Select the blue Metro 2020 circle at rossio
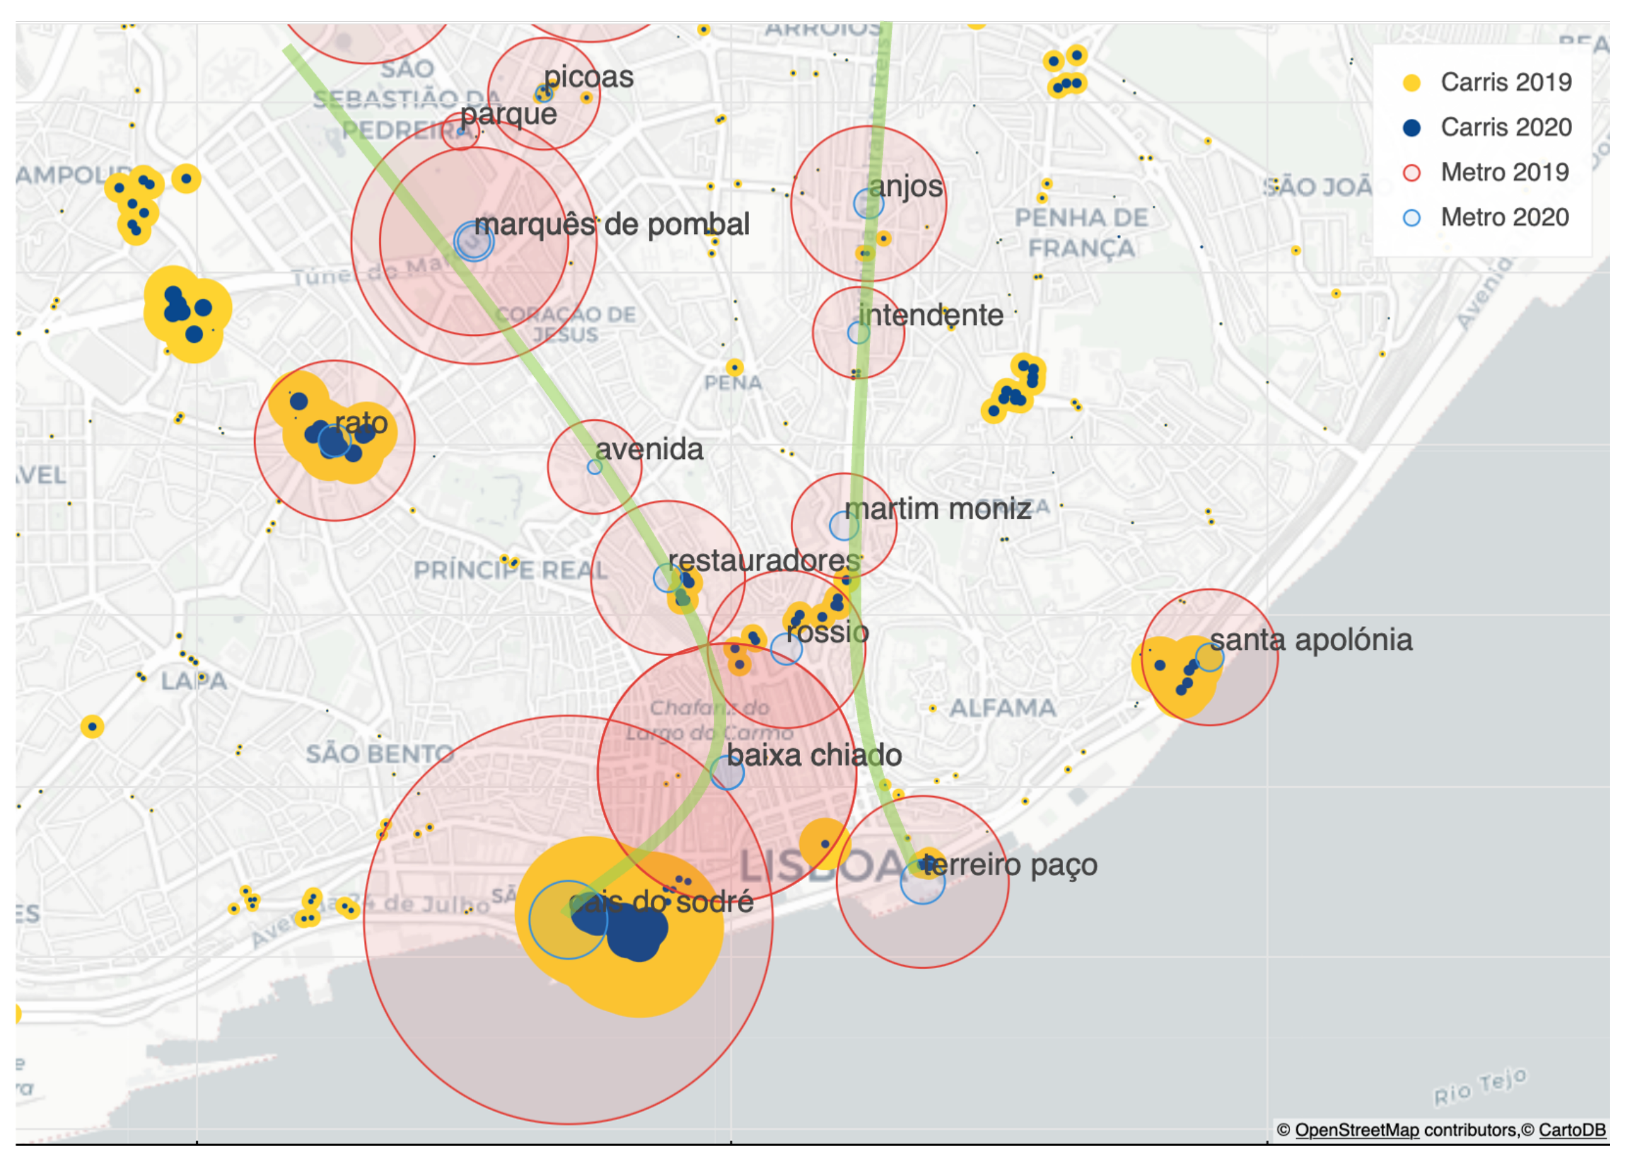Screen dimensions: 1630x1161 (786, 649)
